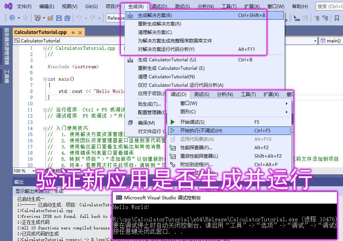Open the 文件(F) menu
Viewport: 343px width, 241px height.
(x=24, y=6)
